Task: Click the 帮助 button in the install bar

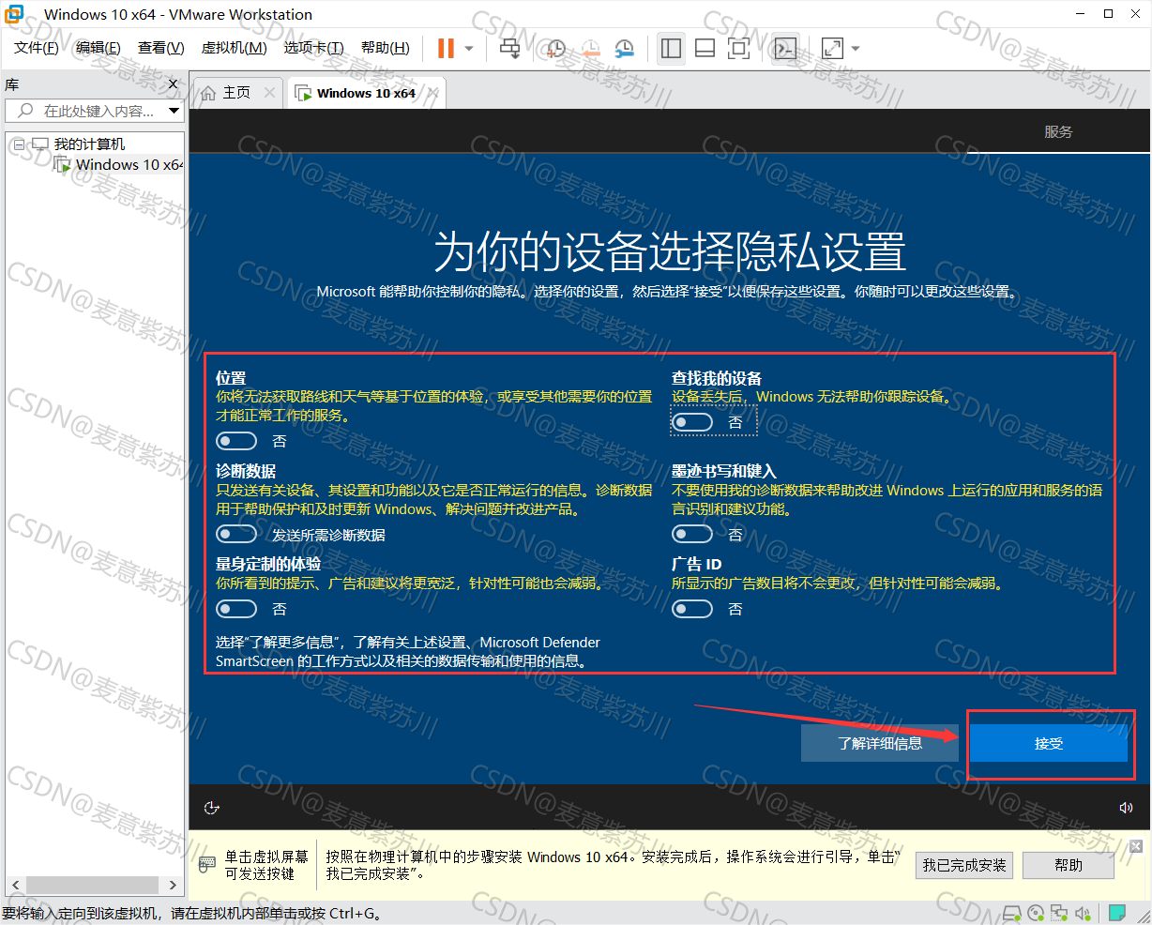Action: pyautogui.click(x=1069, y=865)
